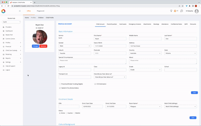Switch to Parent/Guardian tab
The image size is (201, 126).
point(112,24)
